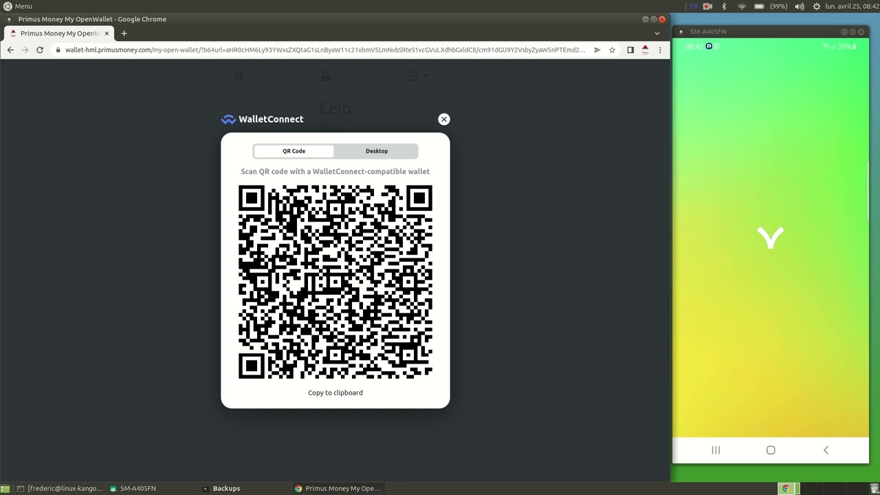
Task: Click the EN keyboard layout indicator
Action: 693,6
